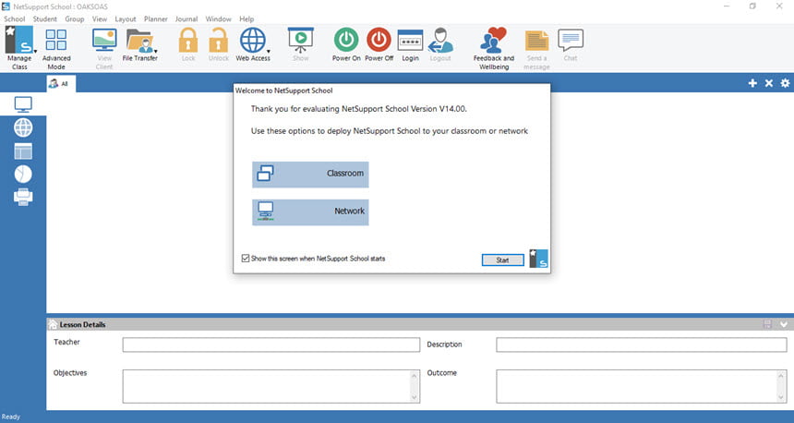Image resolution: width=794 pixels, height=423 pixels.
Task: Click the Logout toolbar icon
Action: point(440,40)
